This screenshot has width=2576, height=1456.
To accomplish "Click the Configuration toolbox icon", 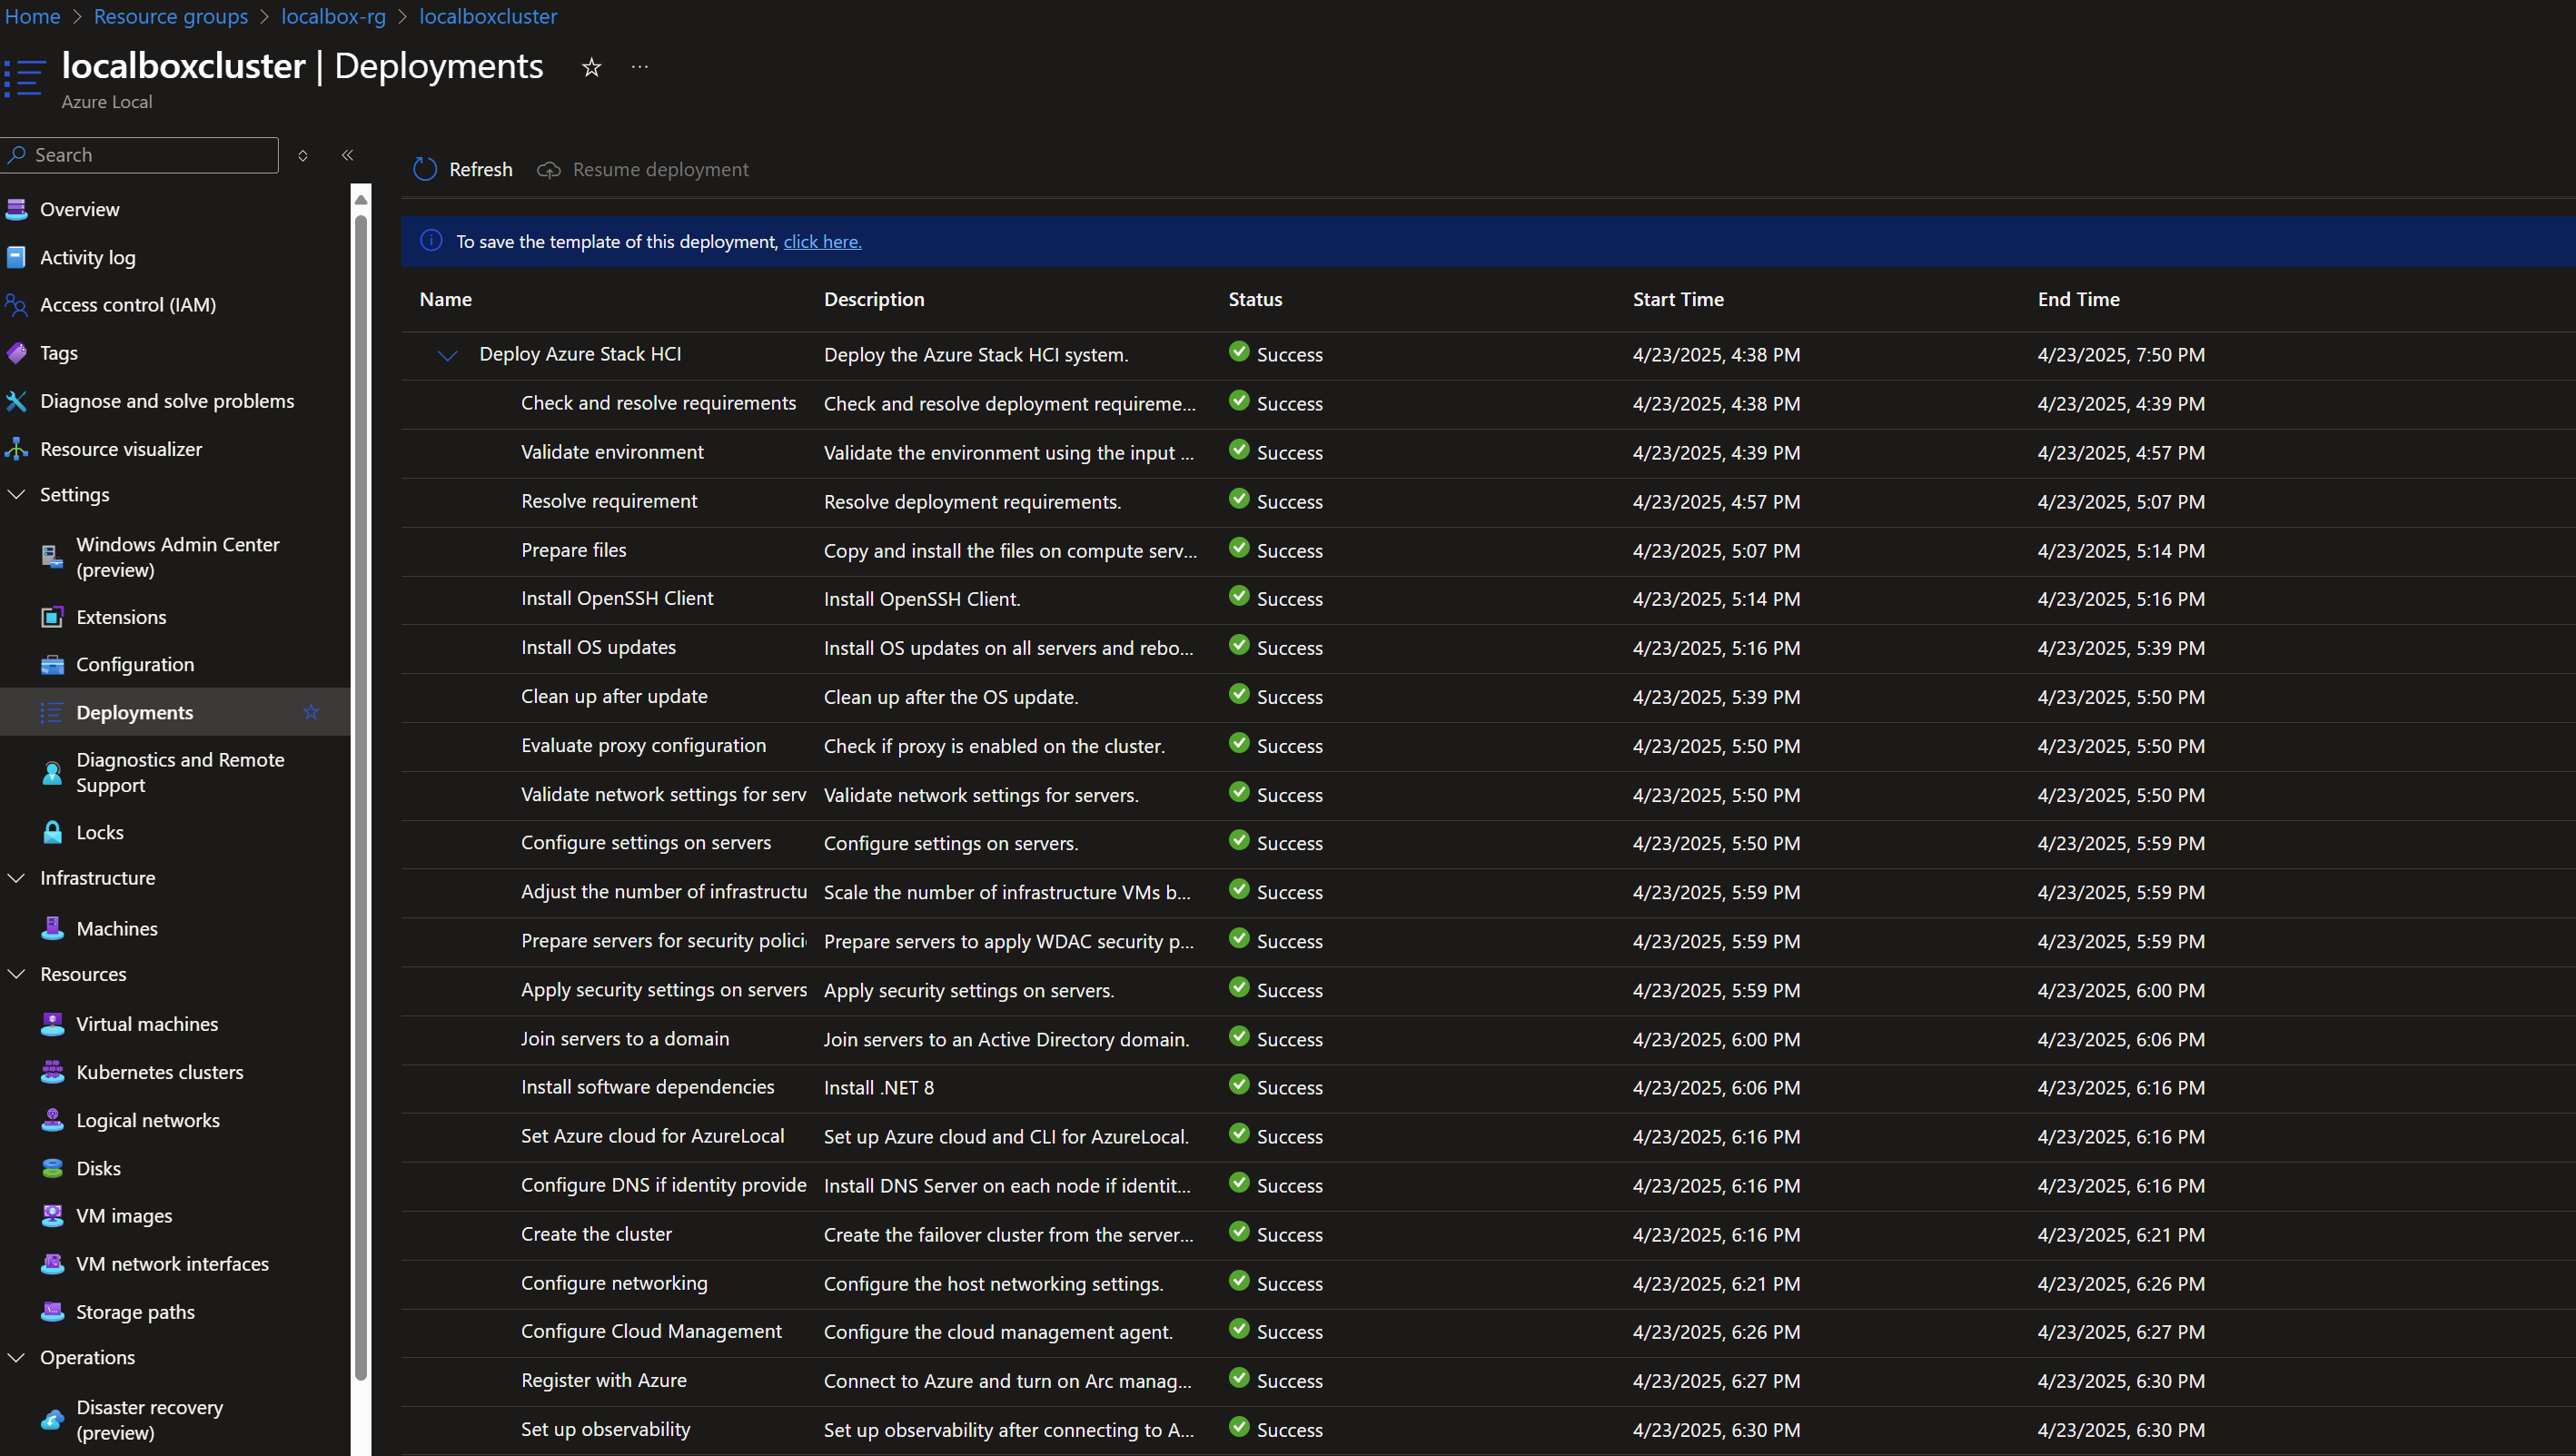I will click(52, 665).
